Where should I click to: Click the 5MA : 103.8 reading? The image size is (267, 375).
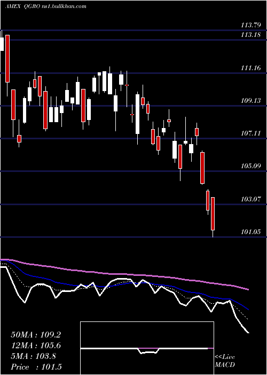tap(33, 356)
